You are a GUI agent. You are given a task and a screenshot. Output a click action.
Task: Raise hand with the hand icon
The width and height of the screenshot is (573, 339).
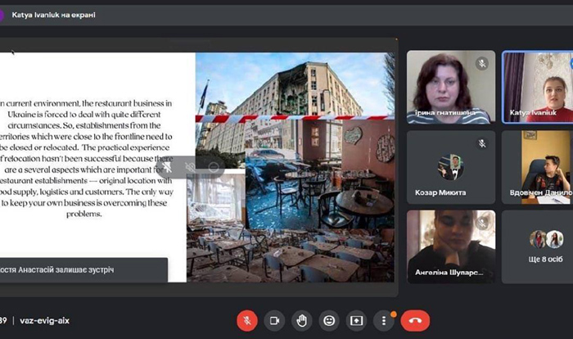(301, 321)
